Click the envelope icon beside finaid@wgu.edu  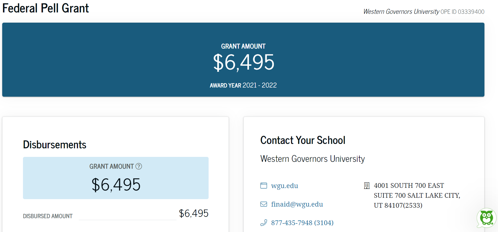click(x=264, y=204)
